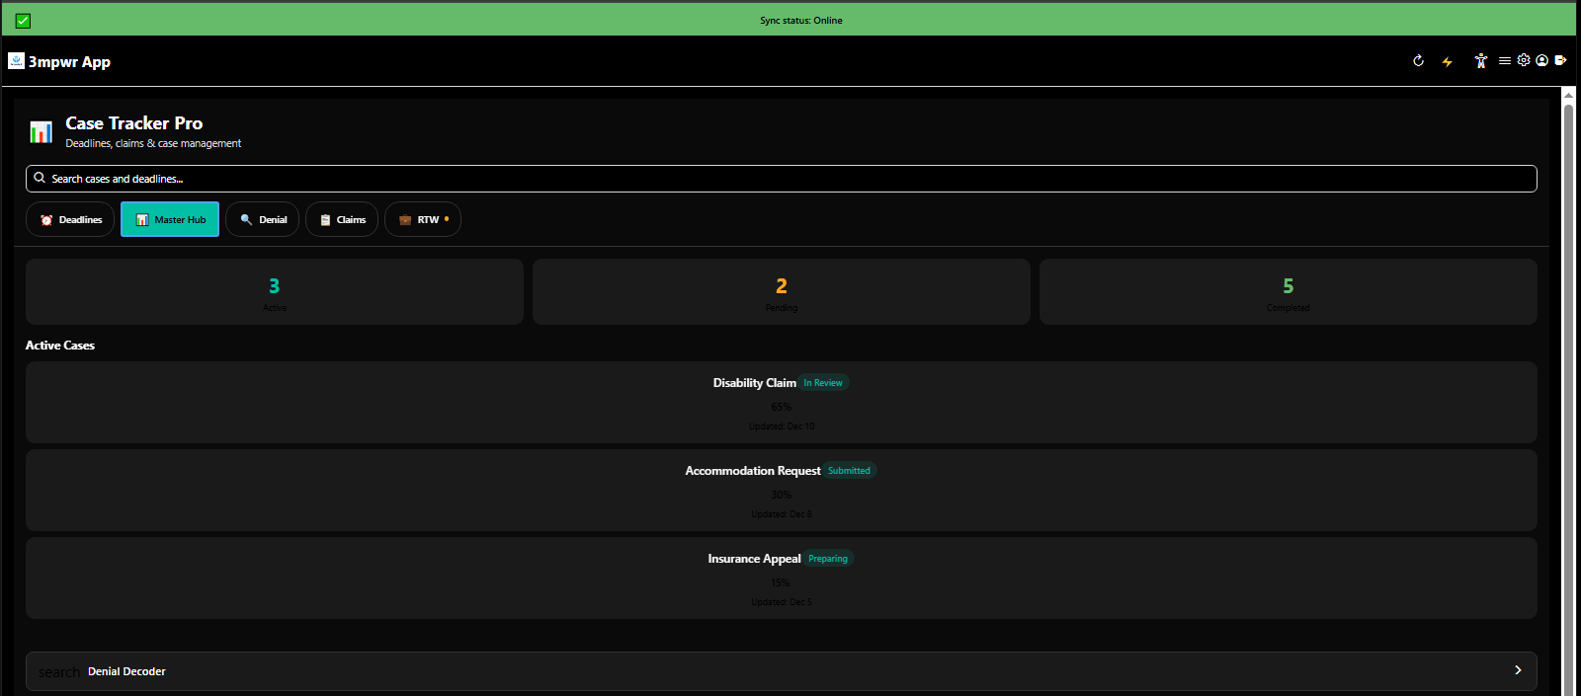Switch to the Claims tab

(x=342, y=219)
